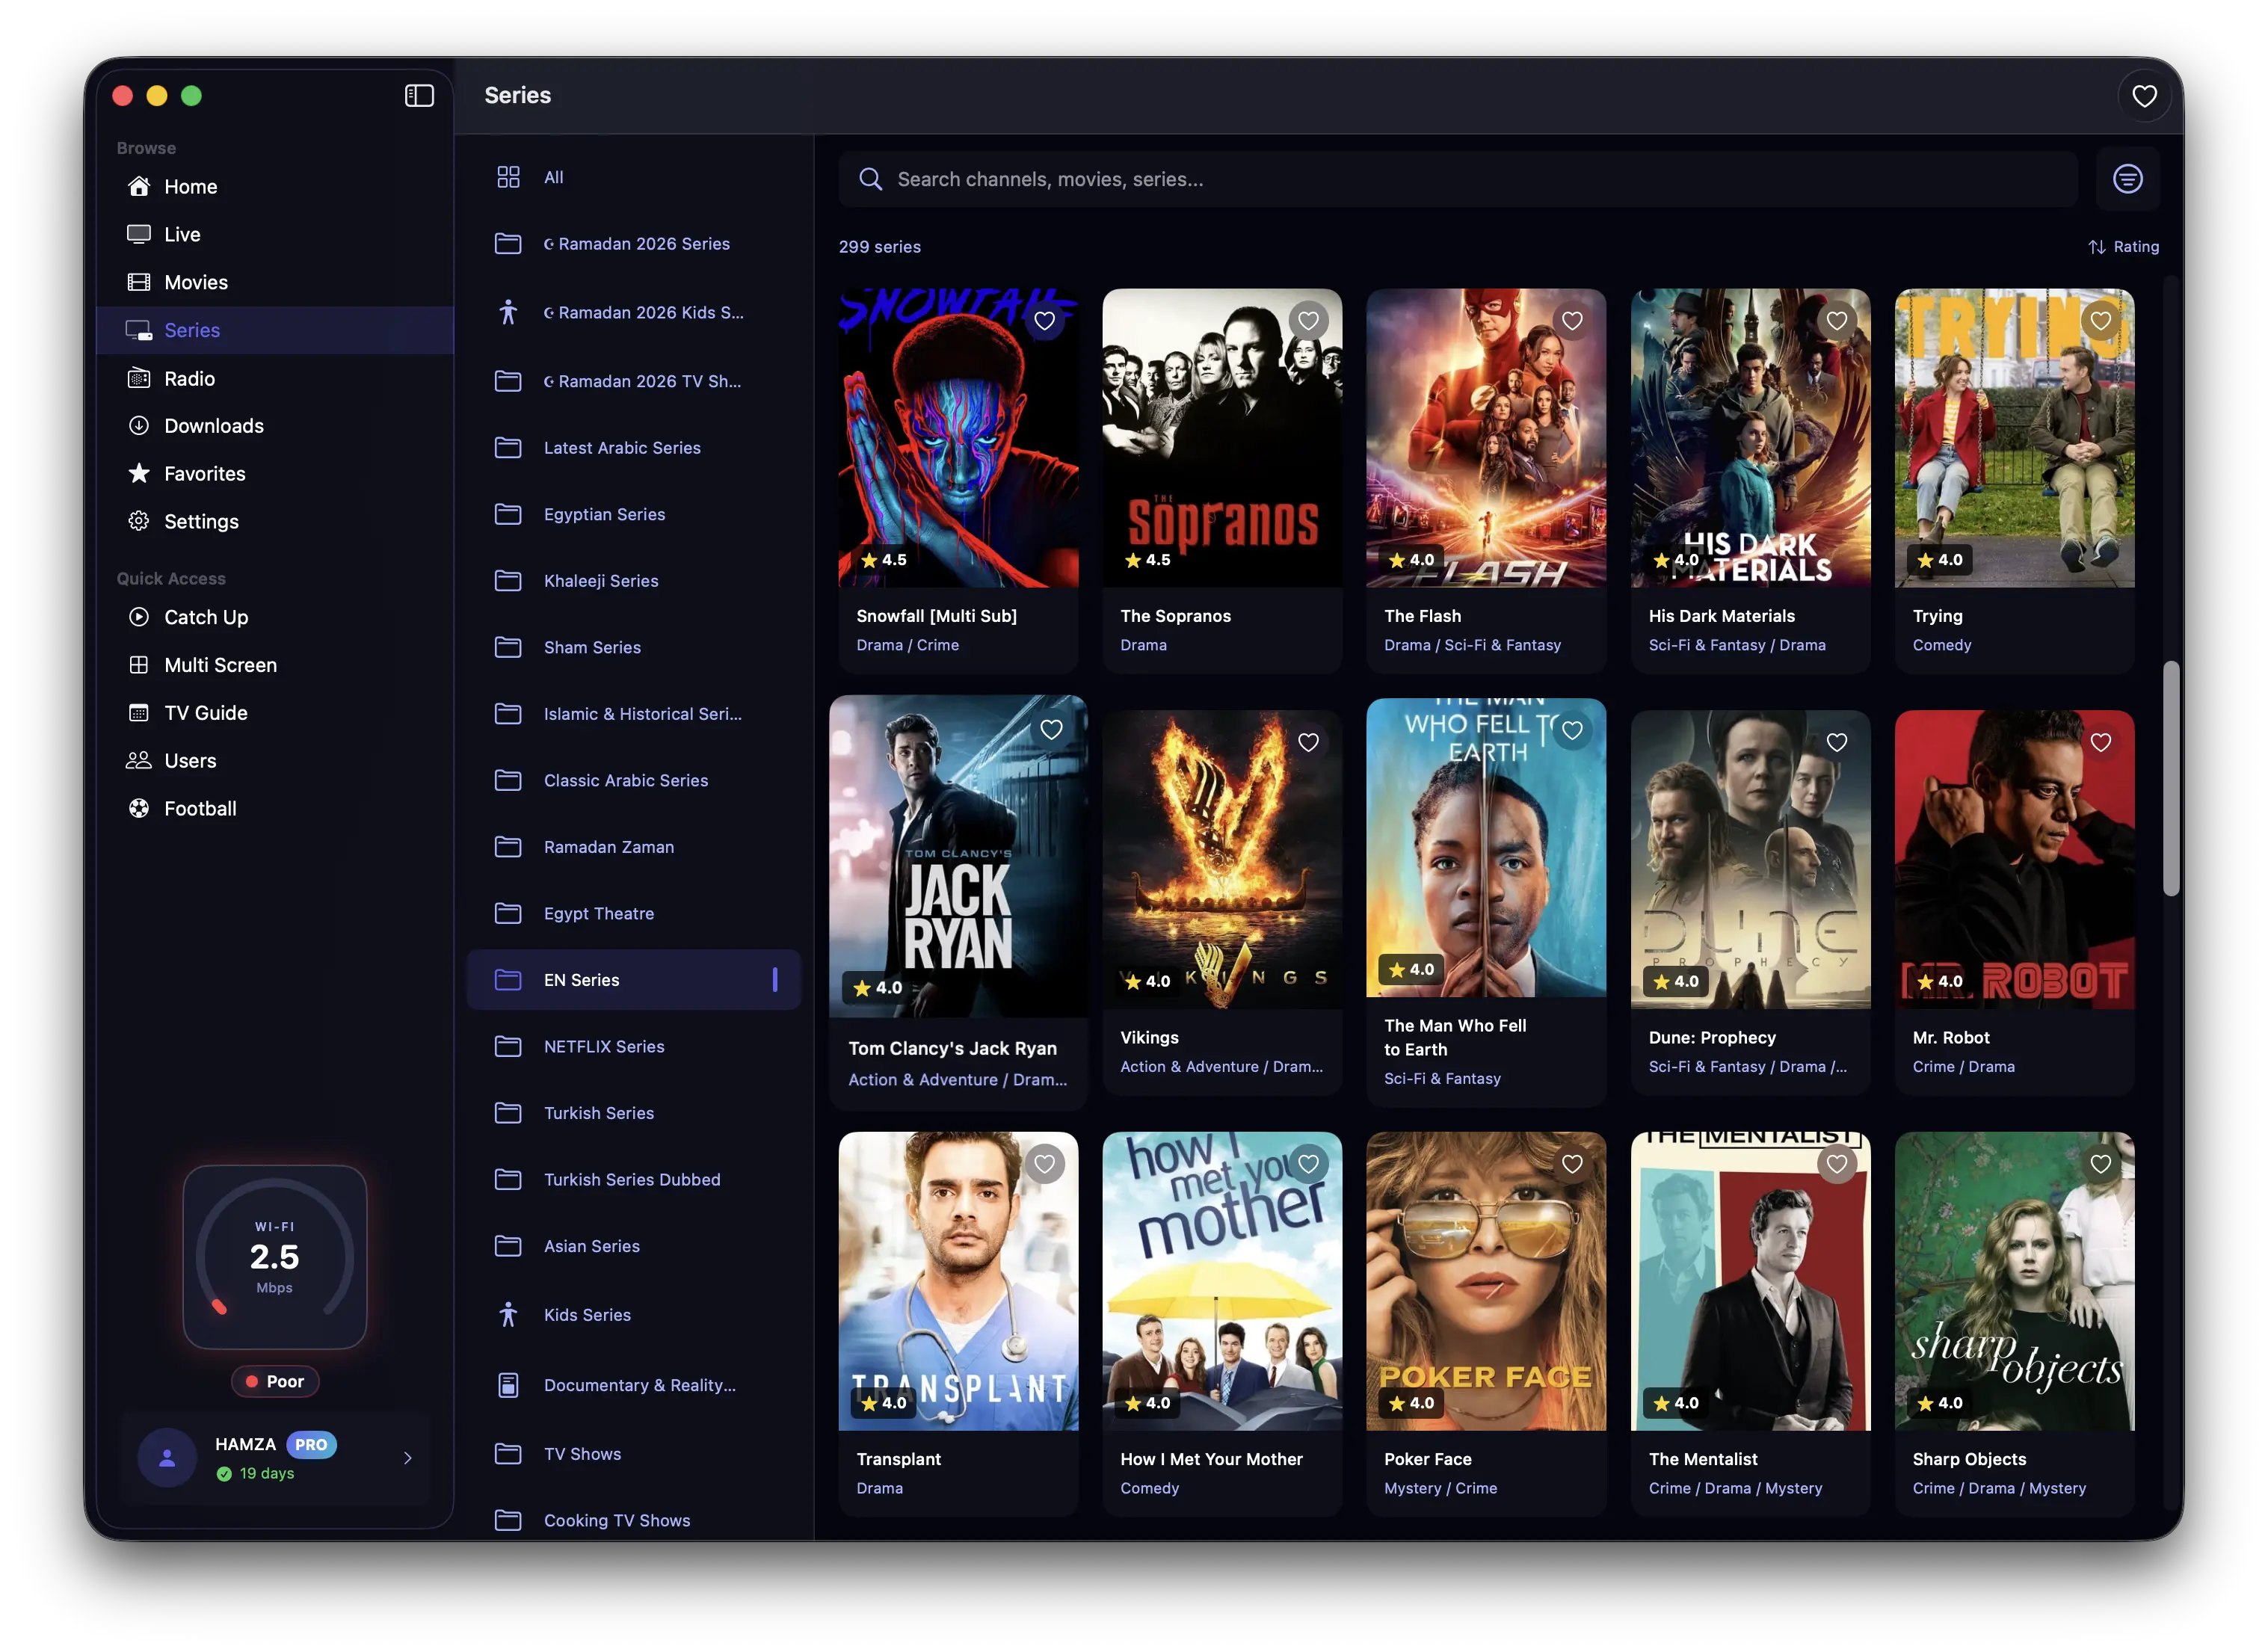The image size is (2268, 1652).
Task: Click the Poor connection status badge
Action: [x=274, y=1382]
